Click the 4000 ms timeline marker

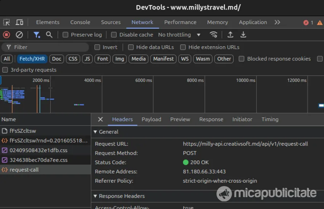pyautogui.click(x=92, y=80)
